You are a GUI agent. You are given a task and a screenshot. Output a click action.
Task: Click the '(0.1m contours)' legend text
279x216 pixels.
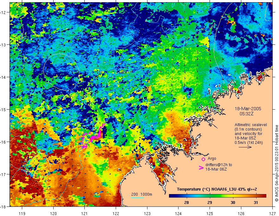click(248, 129)
